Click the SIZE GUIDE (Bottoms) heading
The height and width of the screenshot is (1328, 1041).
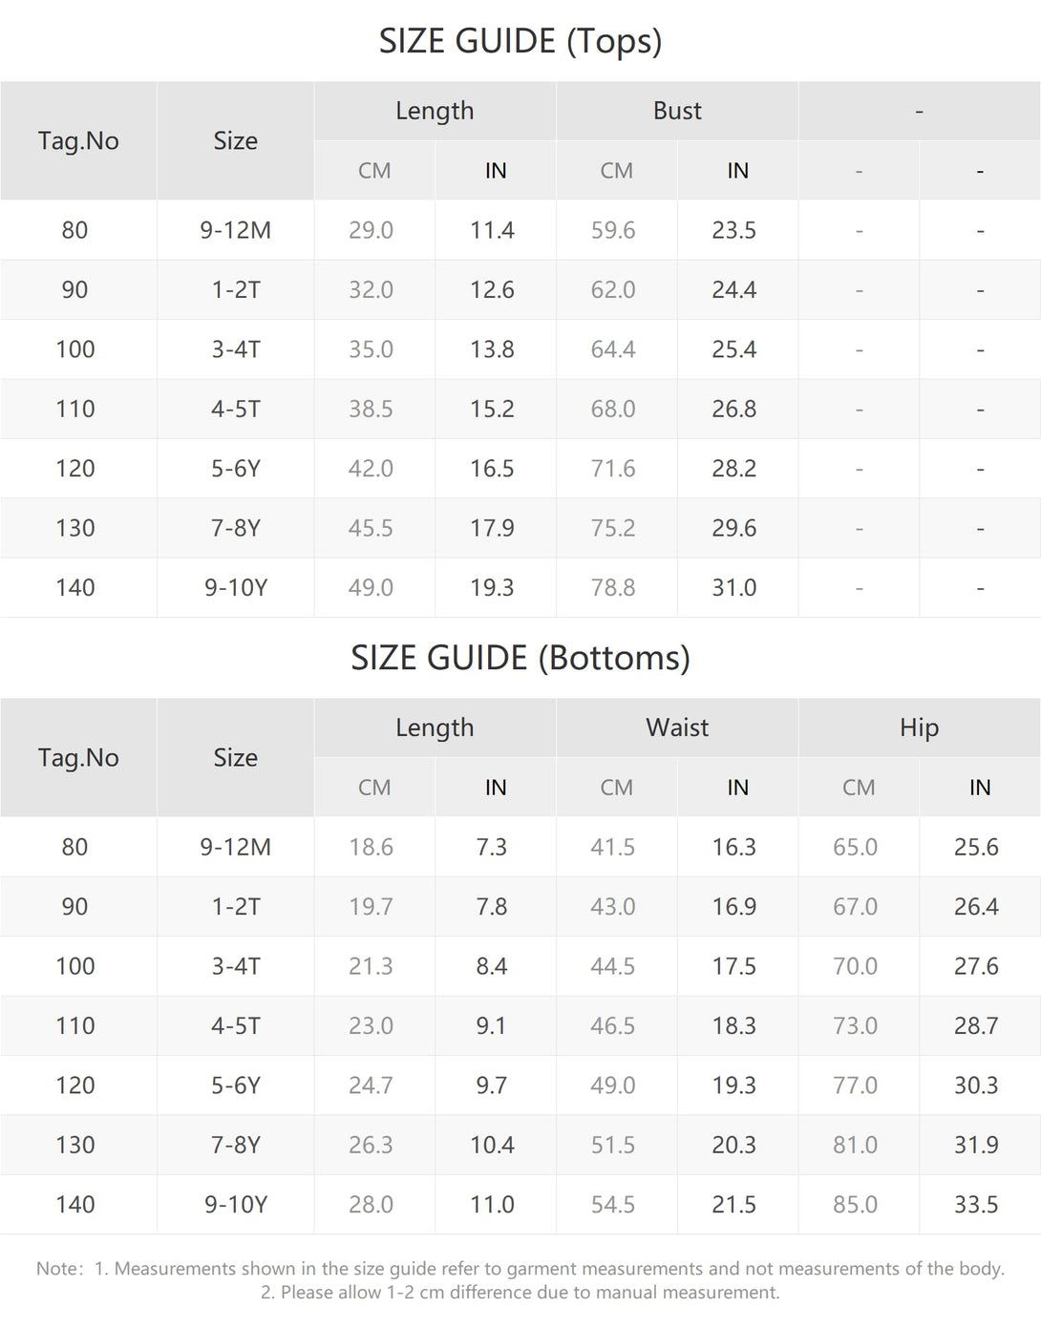pos(520,658)
